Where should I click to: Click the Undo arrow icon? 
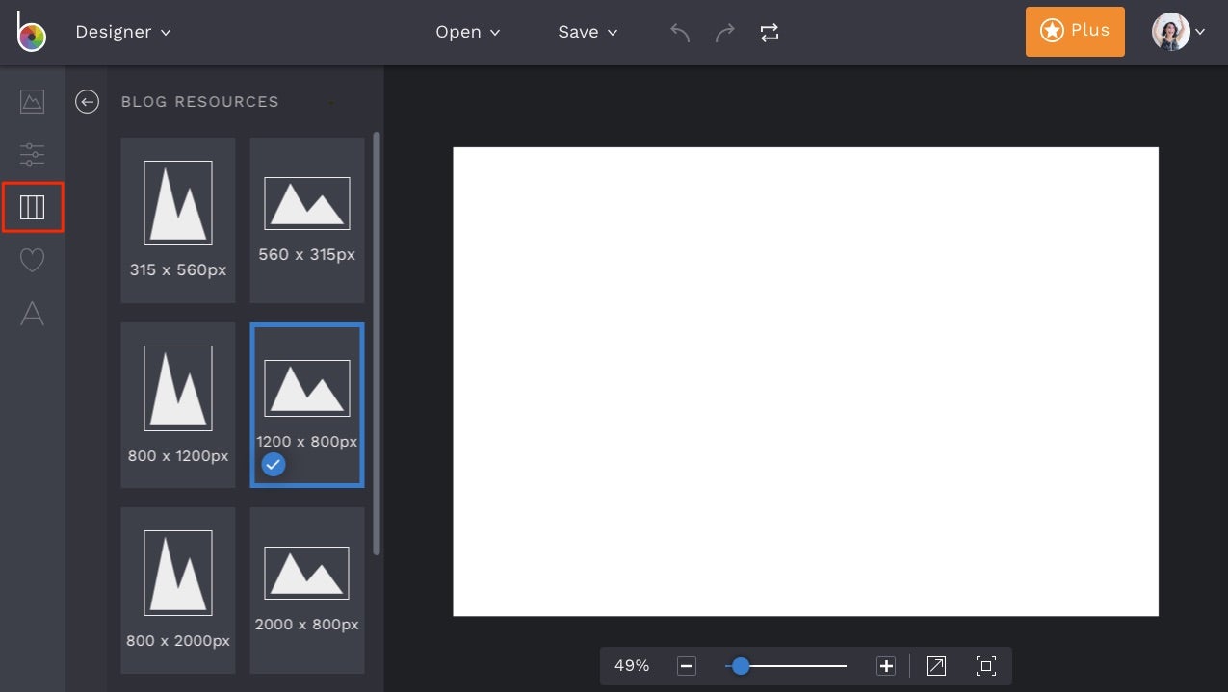(679, 31)
